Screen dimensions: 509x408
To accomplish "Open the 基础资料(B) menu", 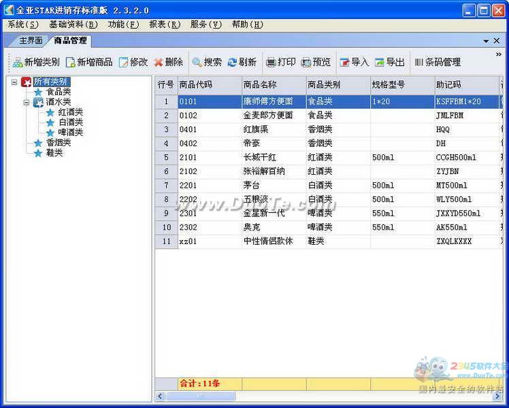I will [x=73, y=24].
